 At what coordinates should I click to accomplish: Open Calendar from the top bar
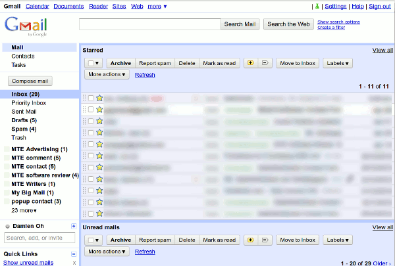click(x=38, y=7)
